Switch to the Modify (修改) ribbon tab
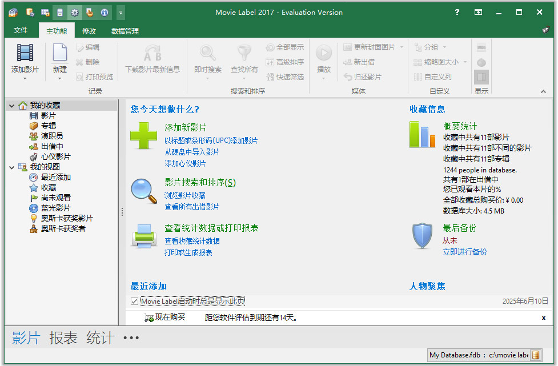This screenshot has width=558, height=366. click(89, 31)
